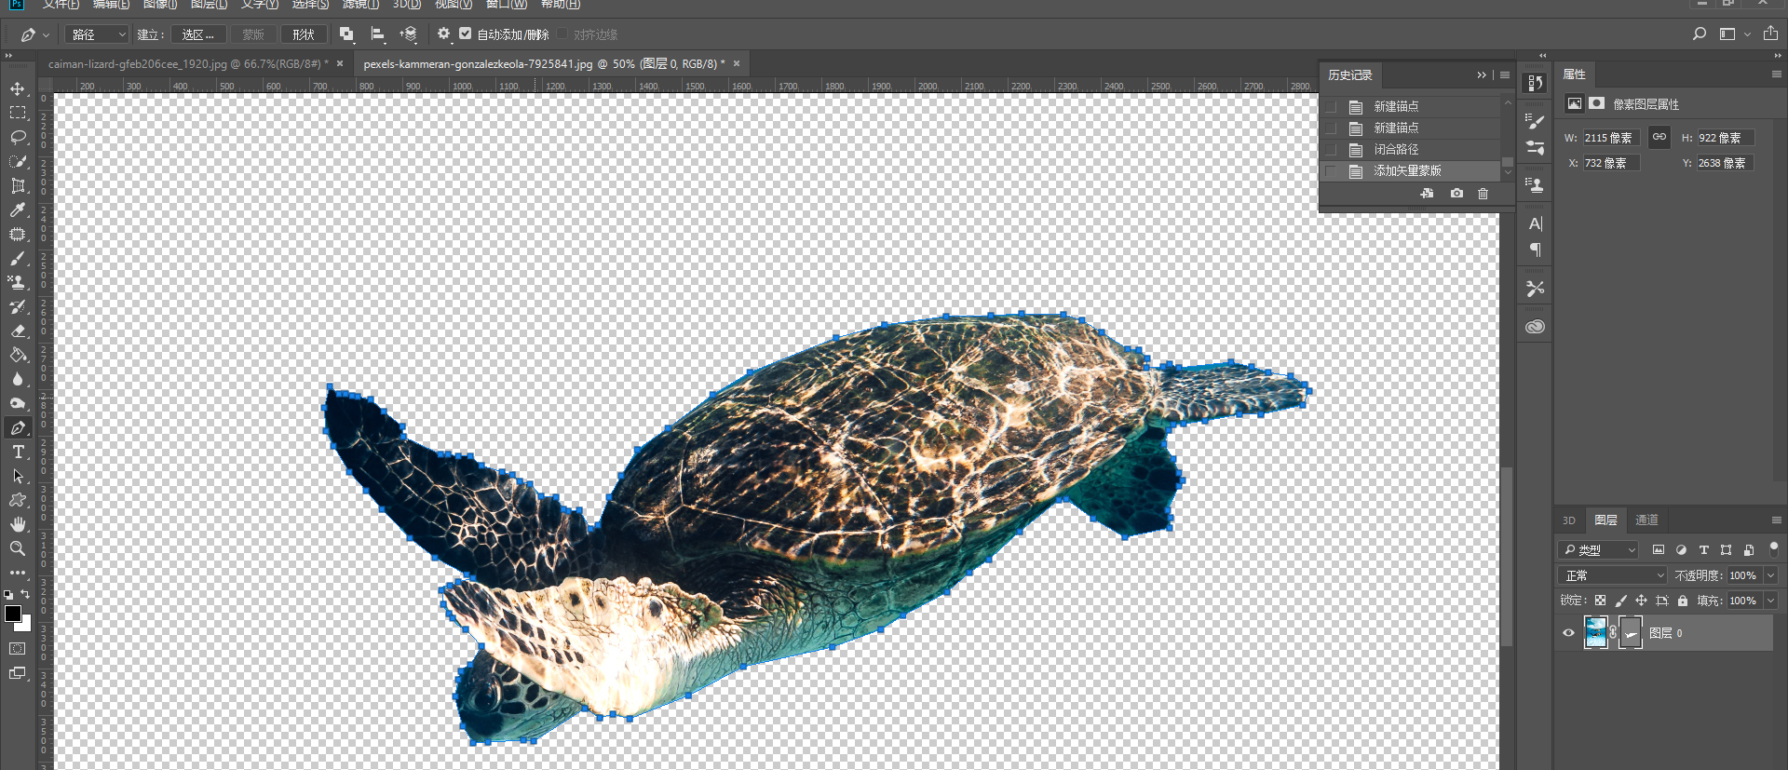Toggle Auto Add/Delete (自动添加/删除) checkbox
The height and width of the screenshot is (770, 1788).
click(x=466, y=34)
